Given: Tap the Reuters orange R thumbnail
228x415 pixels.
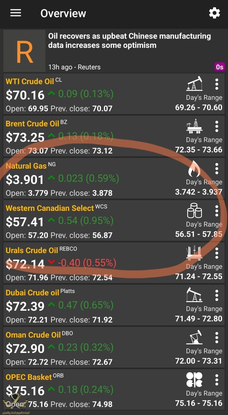Looking at the screenshot, I should coord(24,51).
